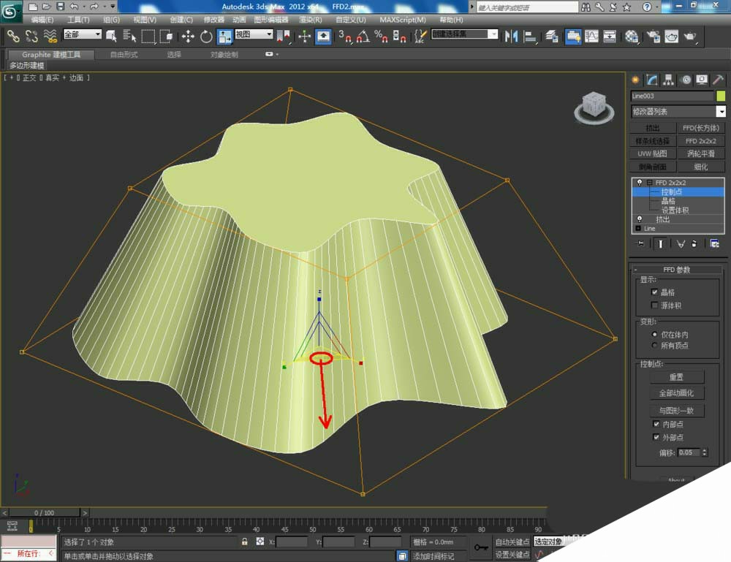Click the 与图形一致 button
Screen dimensions: 731x562
(678, 410)
